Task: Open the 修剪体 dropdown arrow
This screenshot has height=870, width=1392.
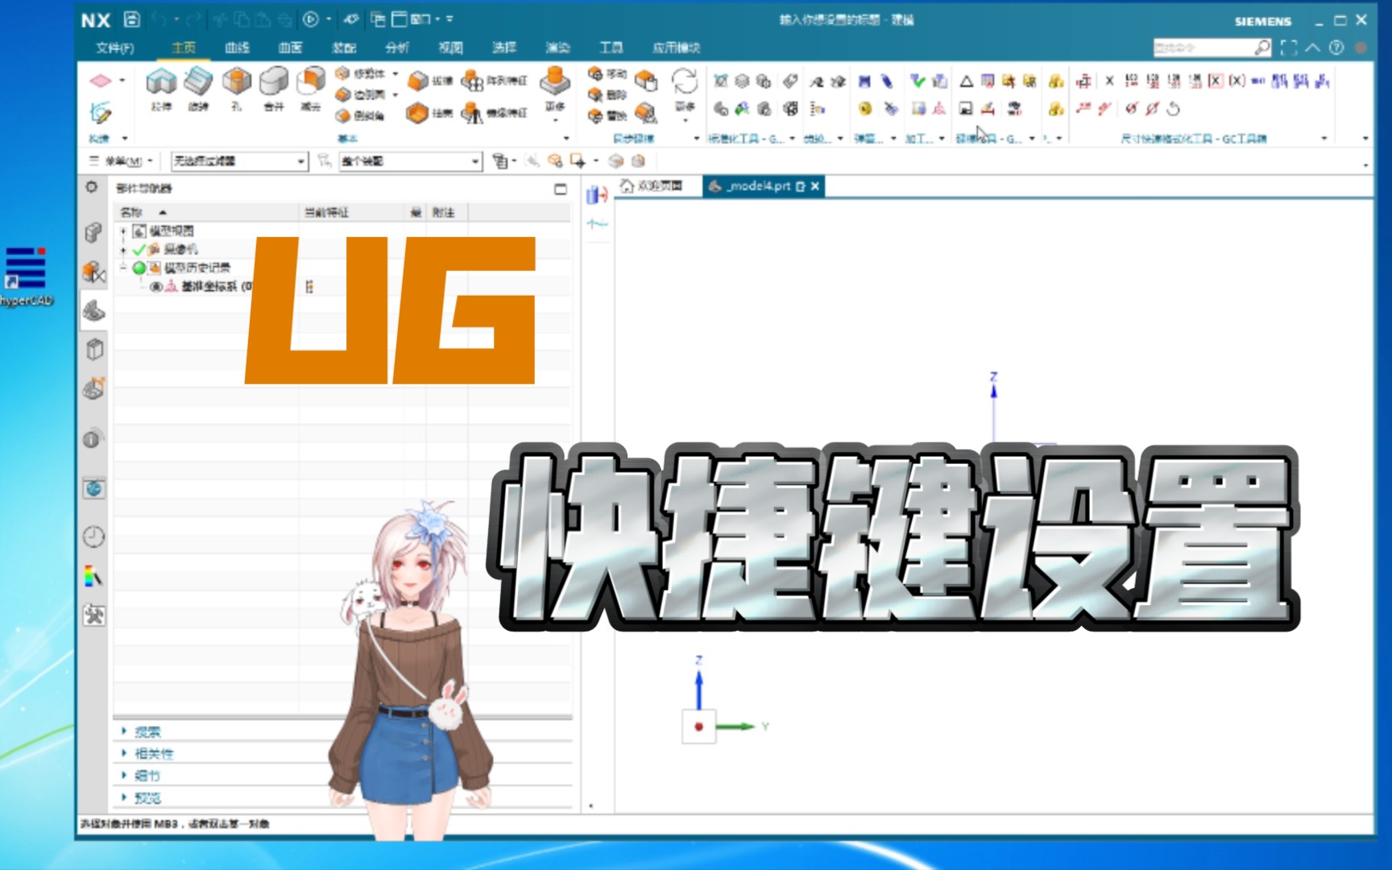Action: [x=396, y=73]
